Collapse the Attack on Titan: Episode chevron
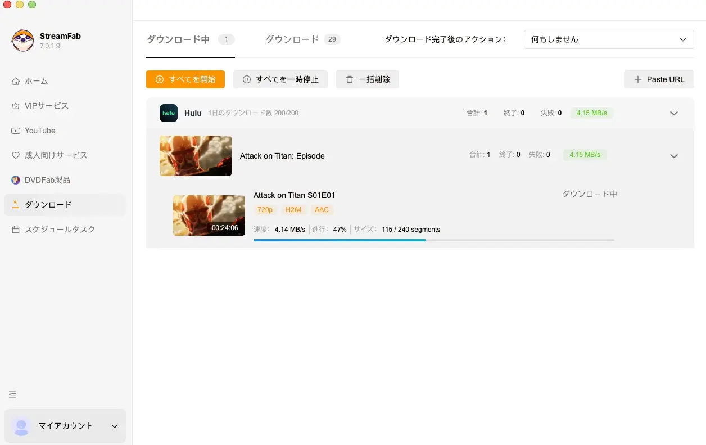706x445 pixels. tap(674, 156)
